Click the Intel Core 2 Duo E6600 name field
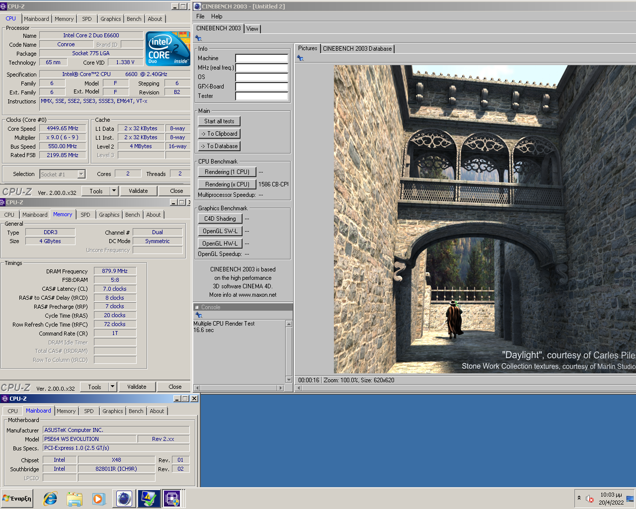The image size is (636, 509). (x=91, y=35)
